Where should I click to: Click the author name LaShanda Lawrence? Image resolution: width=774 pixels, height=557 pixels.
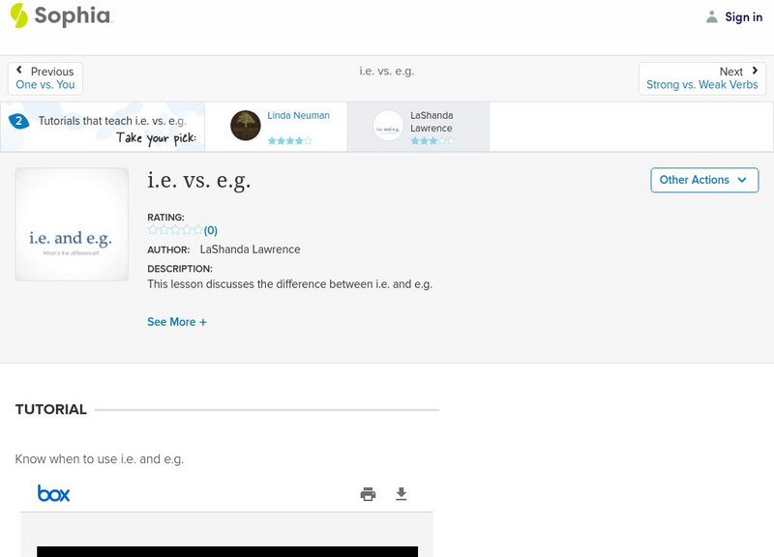pyautogui.click(x=250, y=249)
